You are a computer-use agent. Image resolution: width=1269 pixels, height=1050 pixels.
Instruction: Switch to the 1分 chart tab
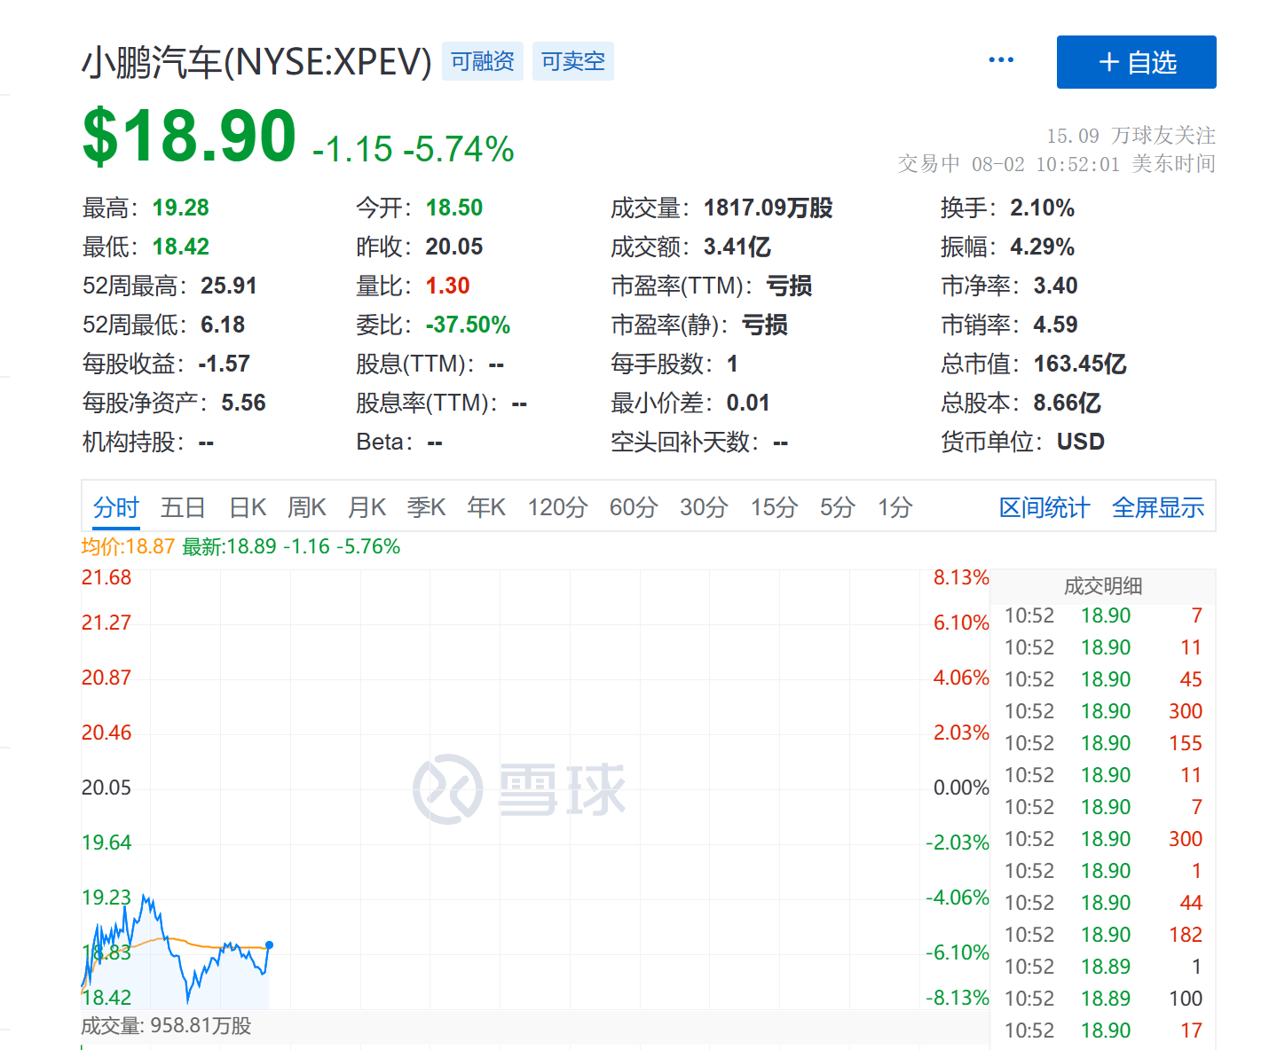tap(895, 507)
